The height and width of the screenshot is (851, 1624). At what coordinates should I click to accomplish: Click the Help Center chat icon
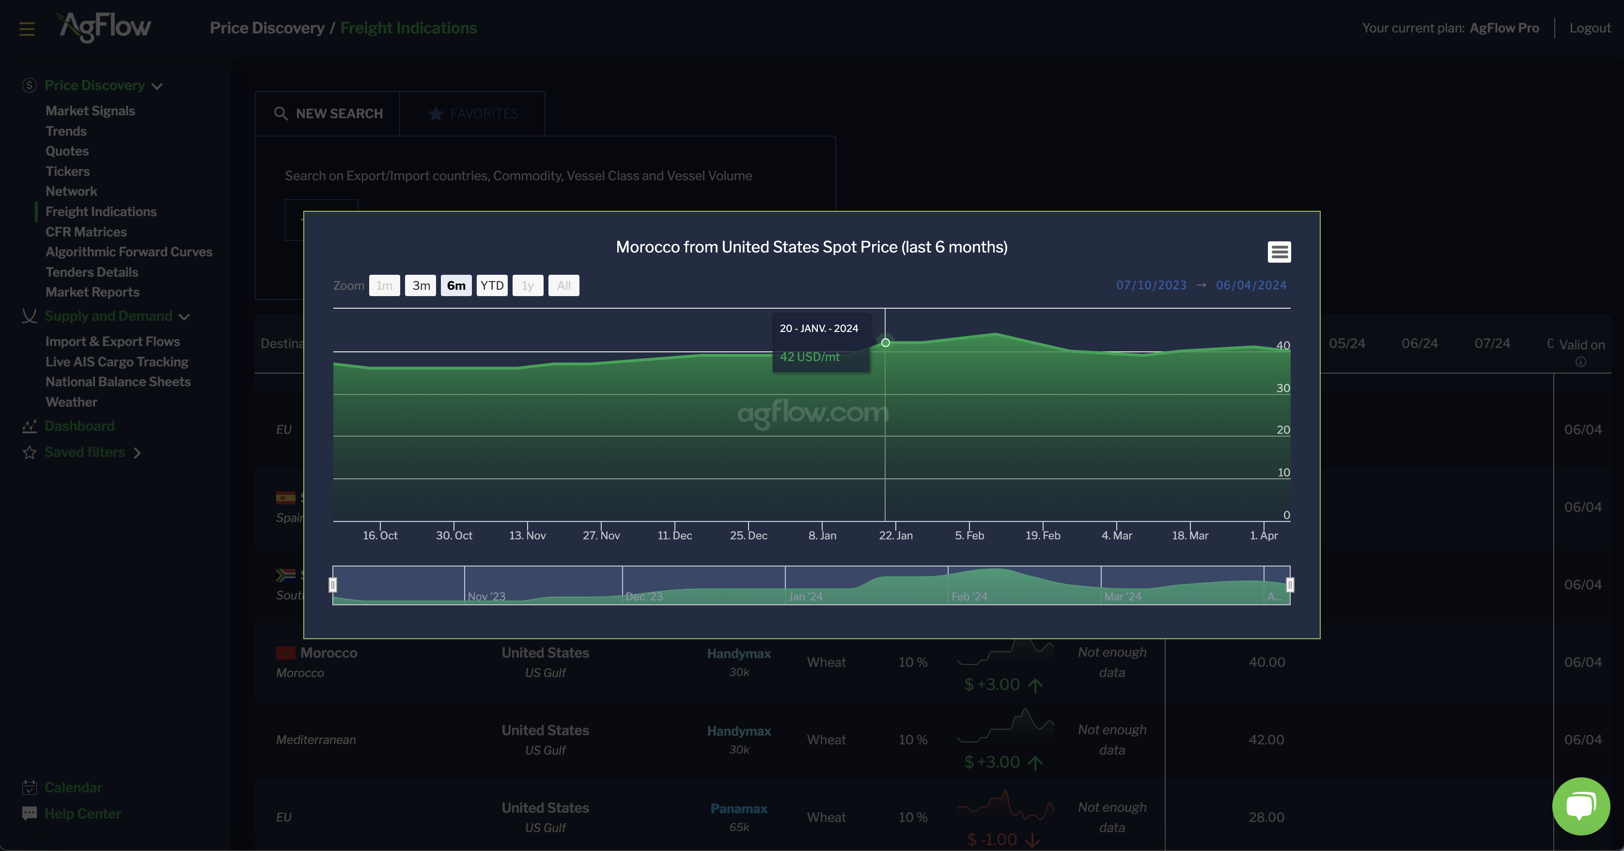point(29,814)
